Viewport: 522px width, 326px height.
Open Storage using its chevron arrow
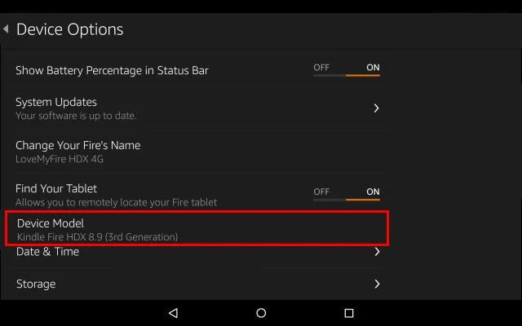click(x=377, y=284)
